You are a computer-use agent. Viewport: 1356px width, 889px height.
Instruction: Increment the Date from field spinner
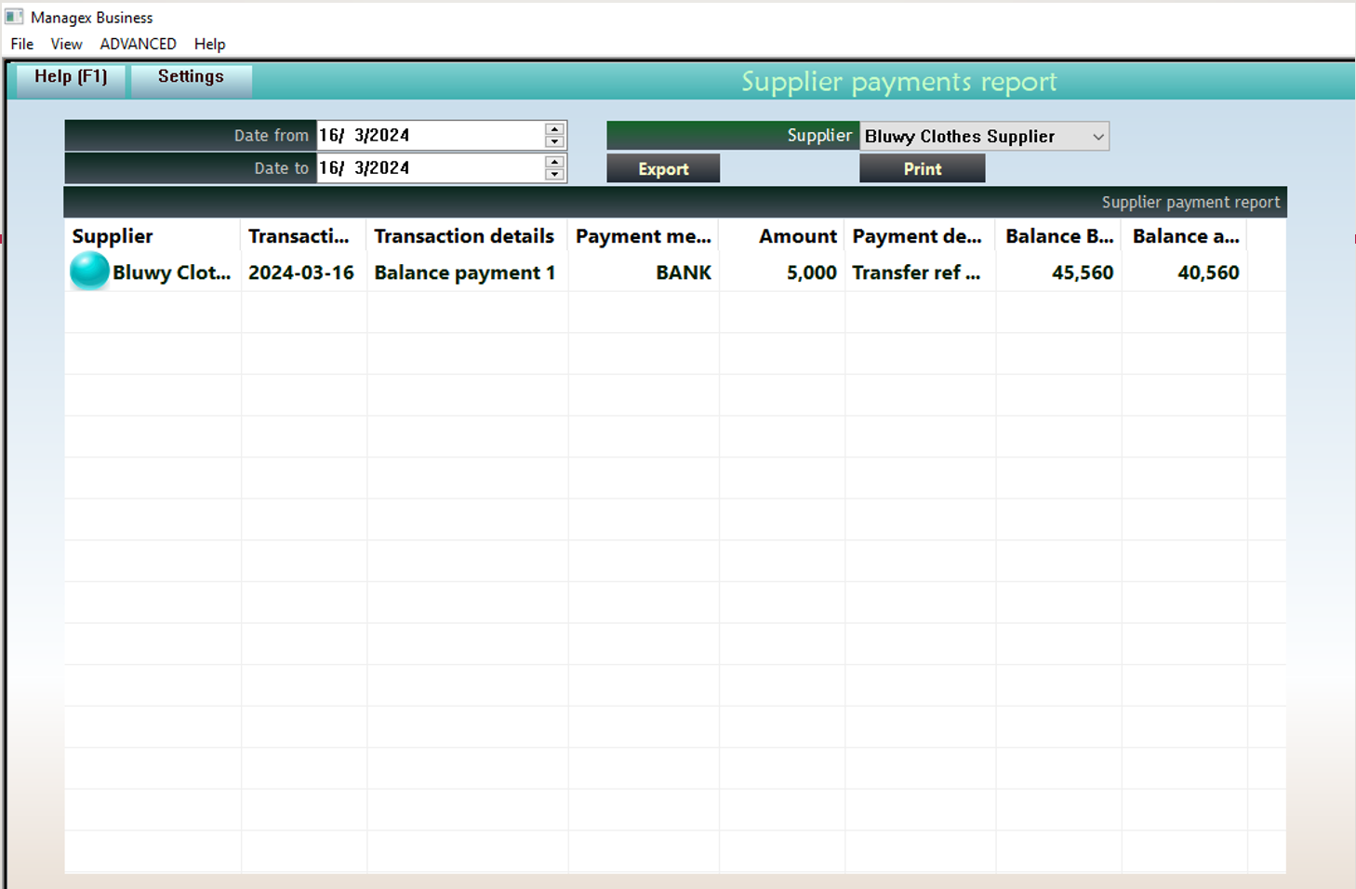[x=553, y=129]
